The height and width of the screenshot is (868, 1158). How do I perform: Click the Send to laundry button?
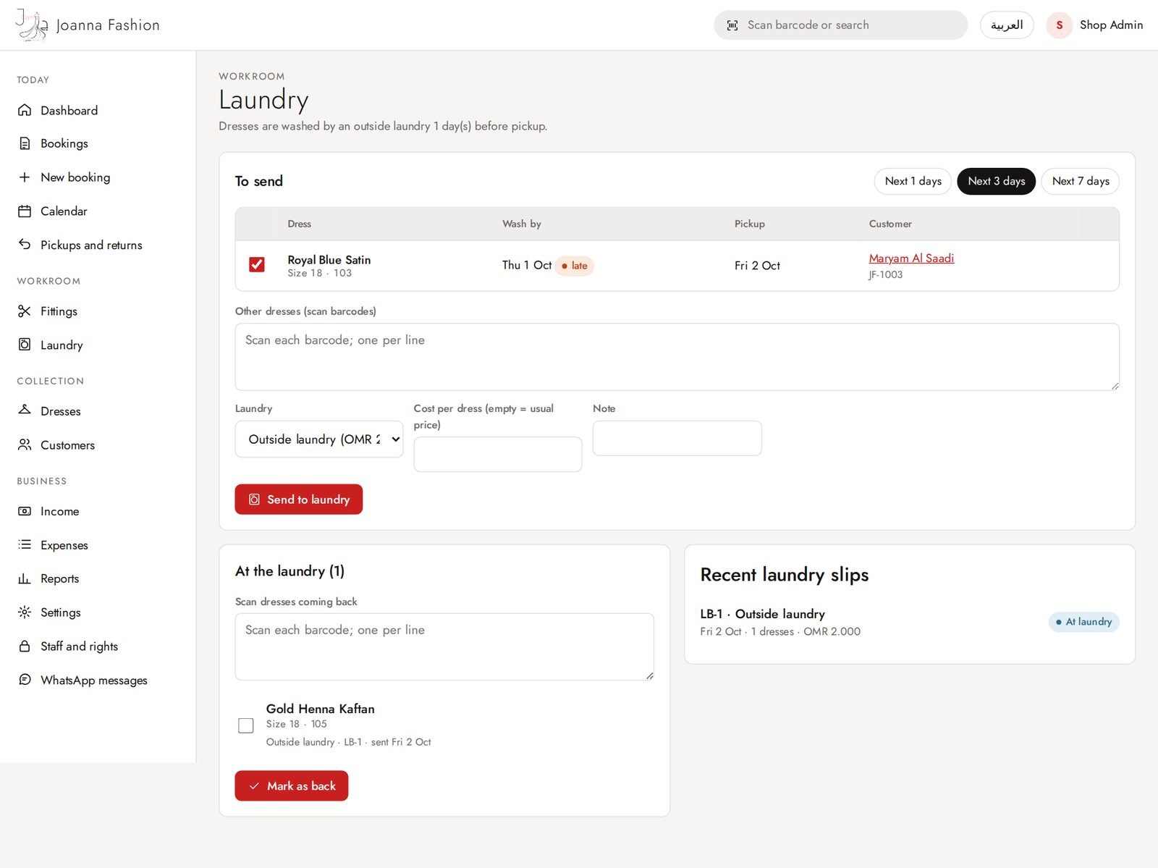point(299,500)
